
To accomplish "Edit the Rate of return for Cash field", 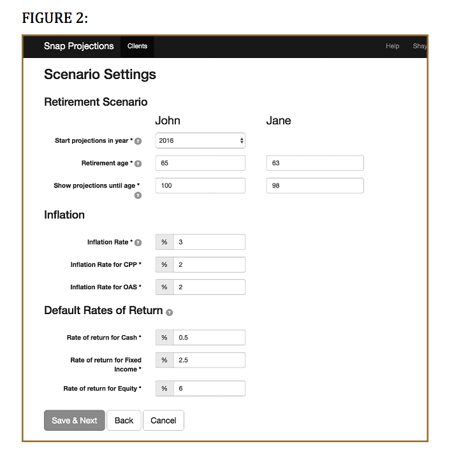I will coord(209,338).
